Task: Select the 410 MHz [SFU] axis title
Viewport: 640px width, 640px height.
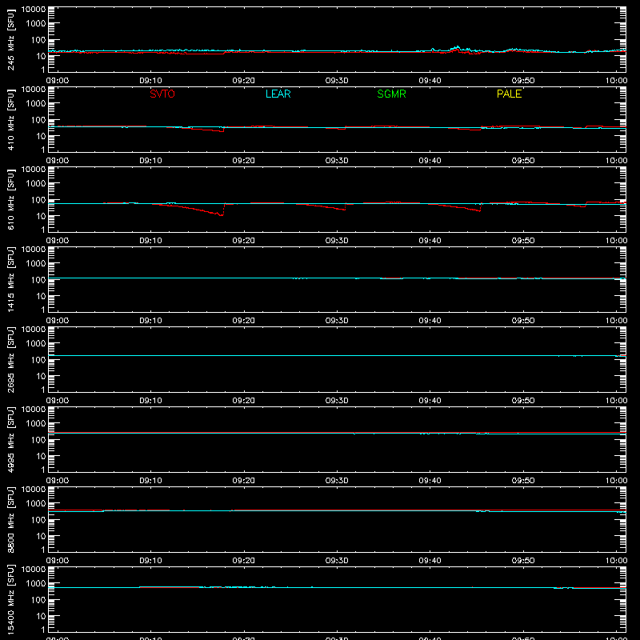Action: point(10,119)
